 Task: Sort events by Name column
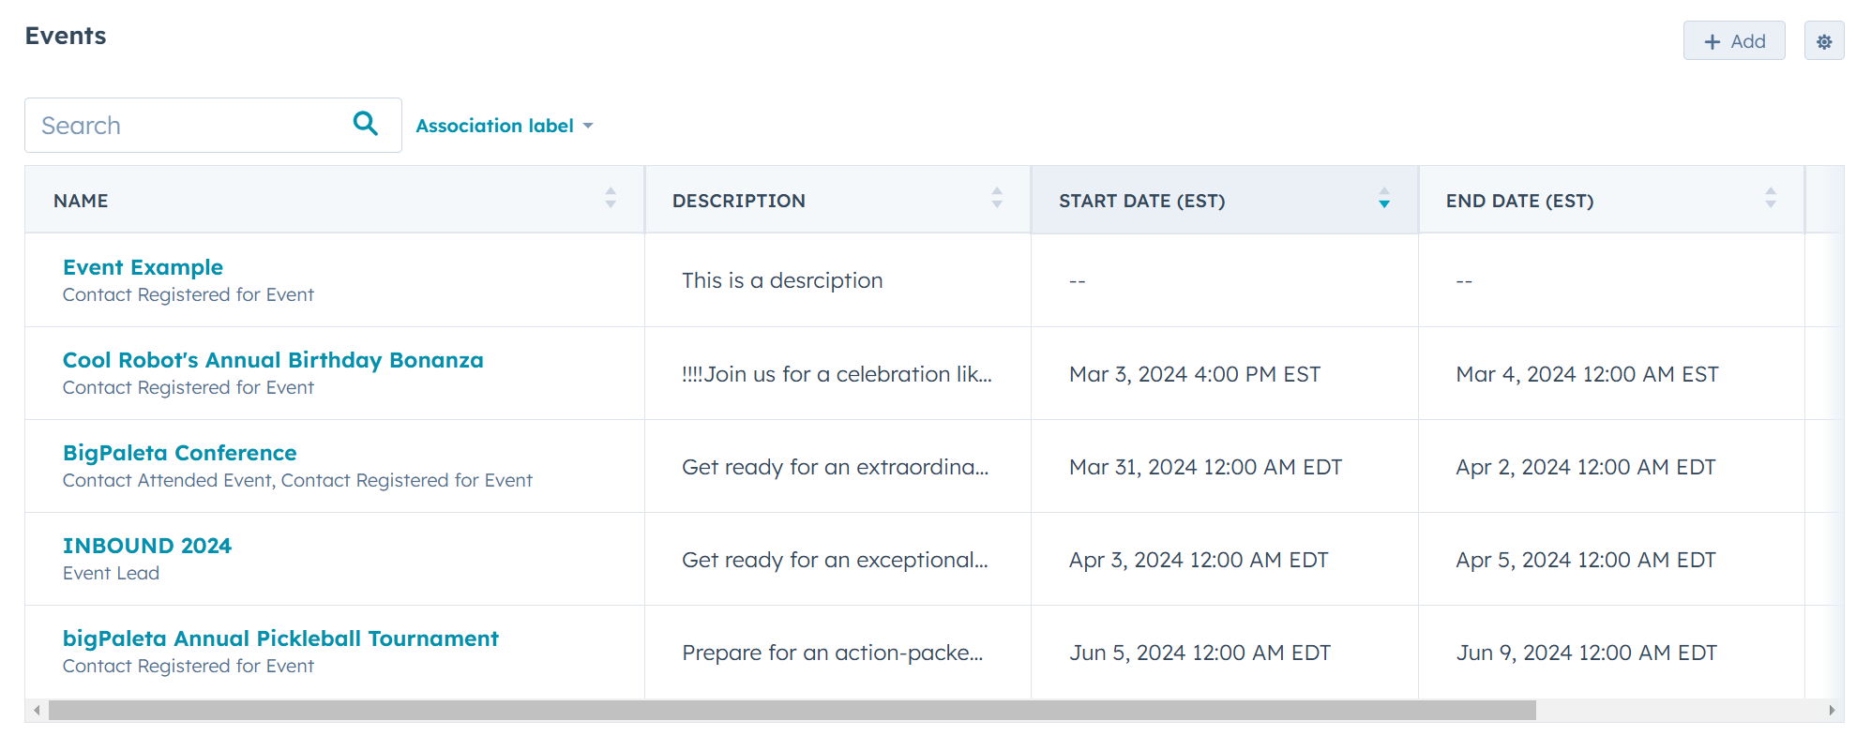(611, 198)
